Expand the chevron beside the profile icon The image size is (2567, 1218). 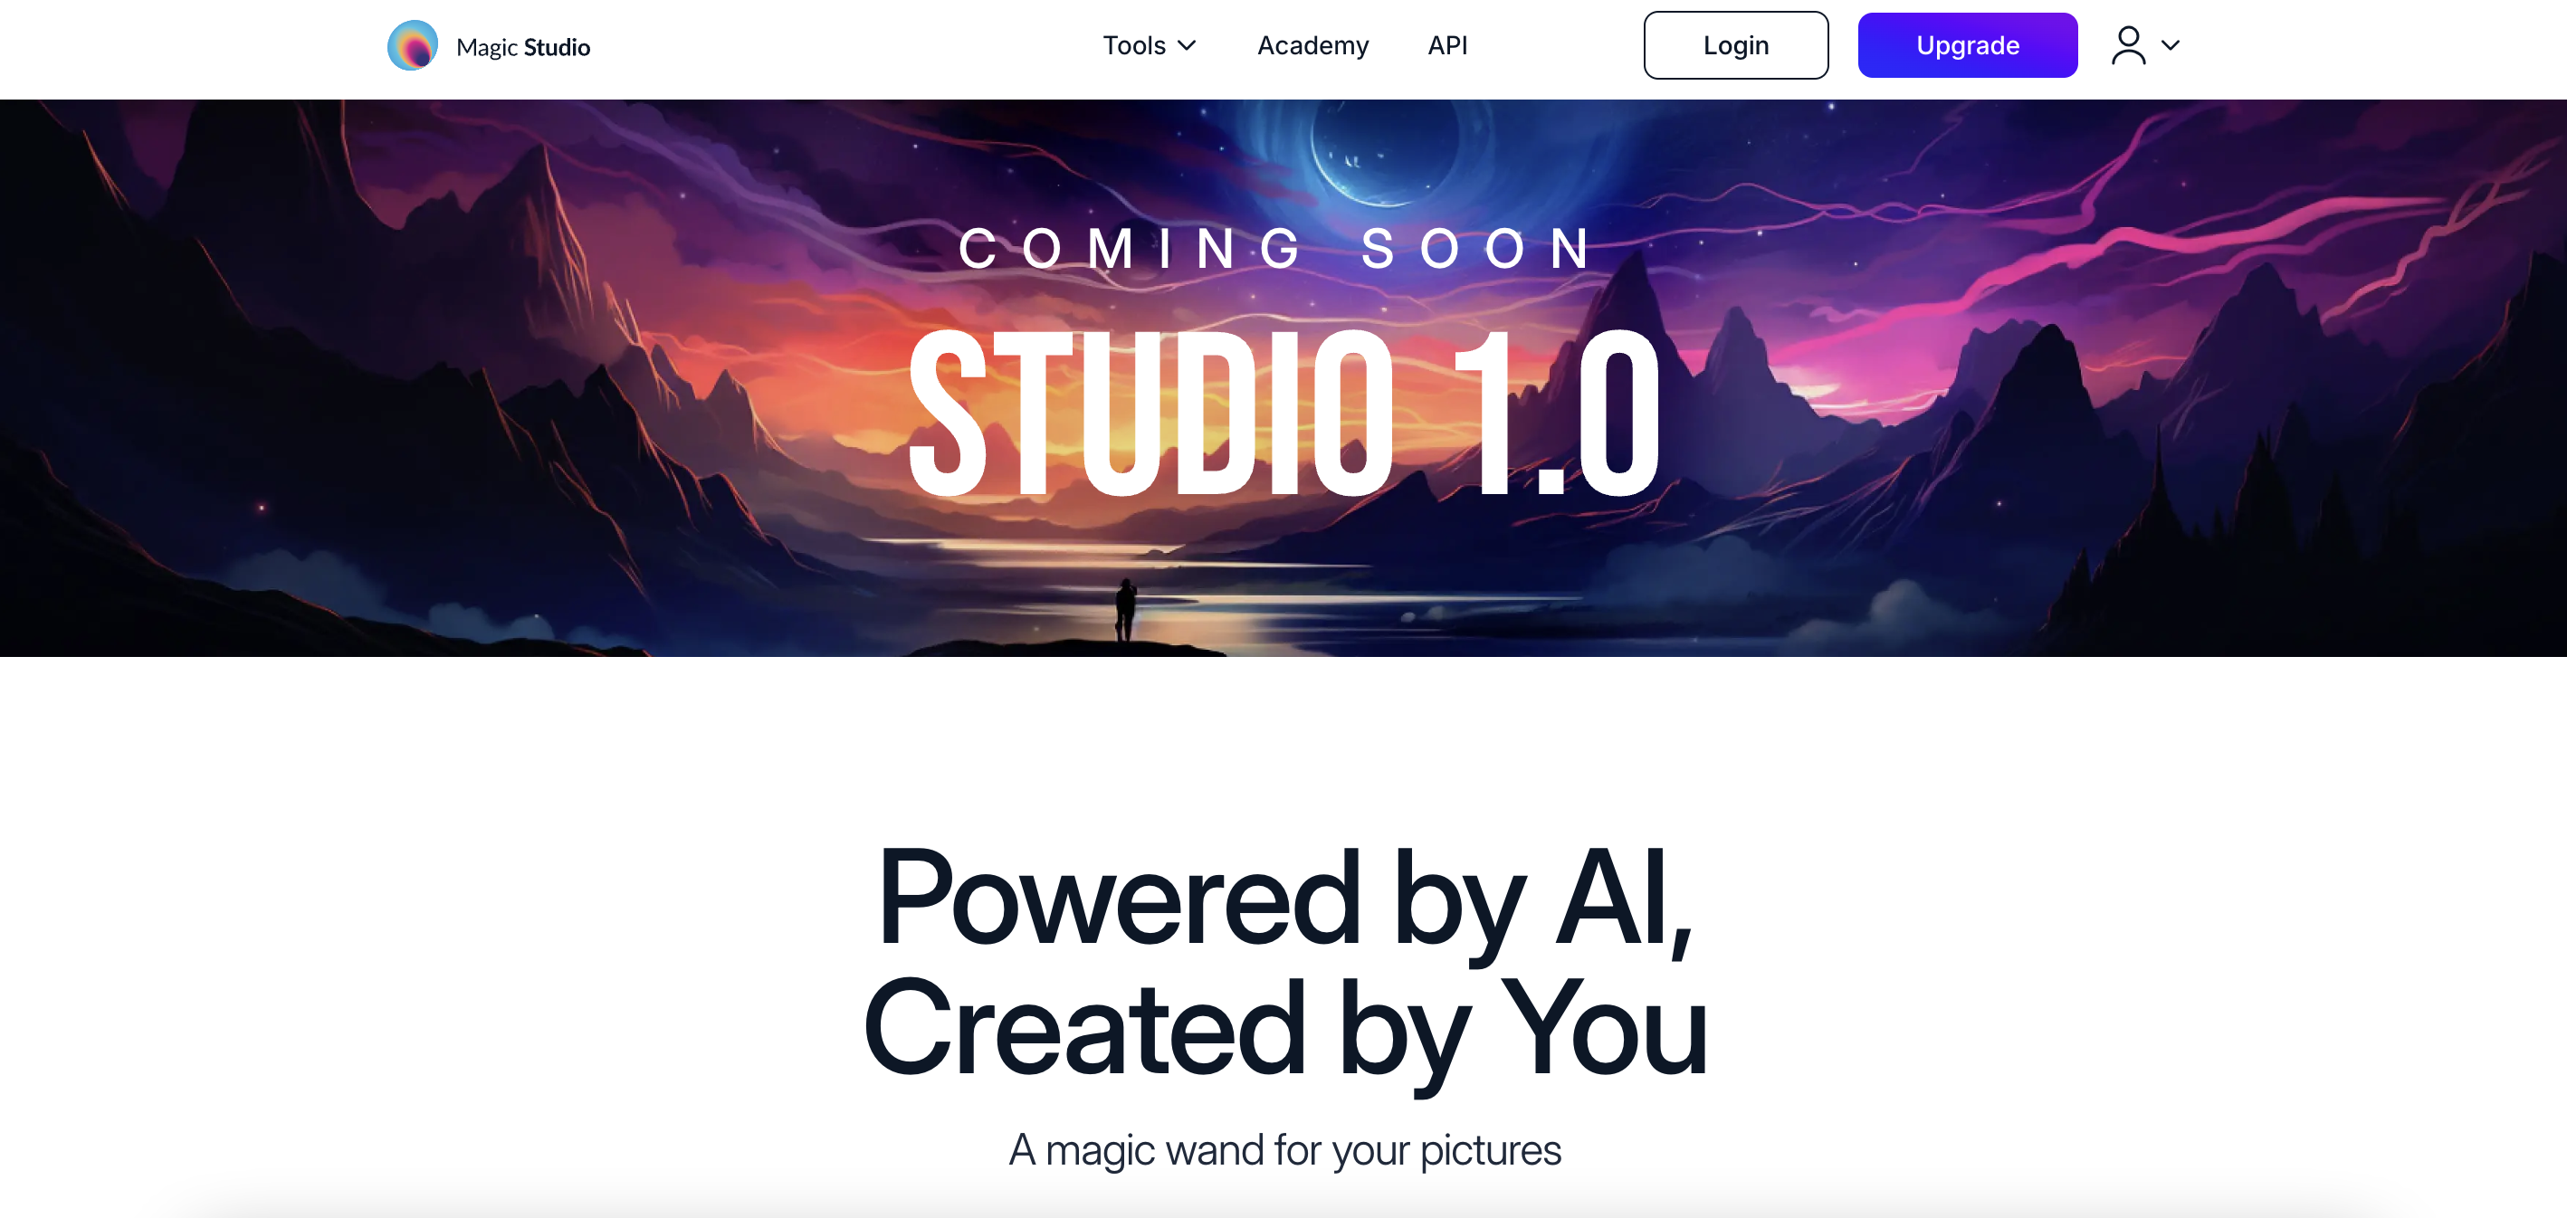coord(2171,46)
